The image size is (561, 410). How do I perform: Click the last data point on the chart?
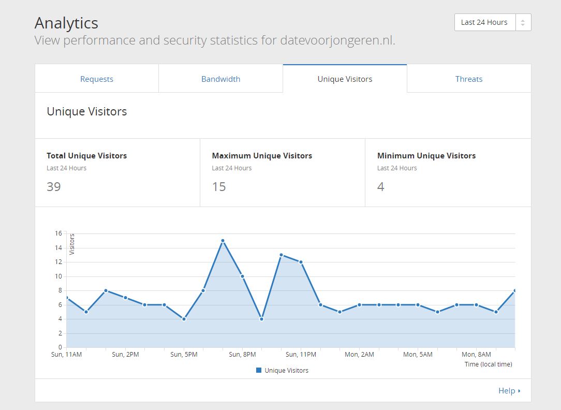pos(515,290)
